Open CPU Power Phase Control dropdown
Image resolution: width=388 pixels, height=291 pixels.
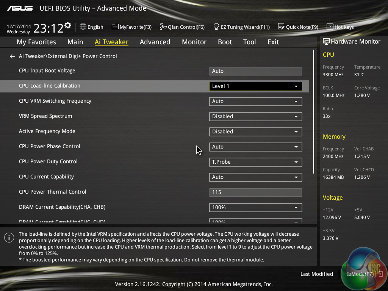click(255, 147)
